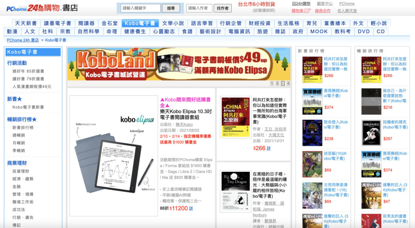
Task: Click the 找作者 button
Action: click(x=222, y=8)
